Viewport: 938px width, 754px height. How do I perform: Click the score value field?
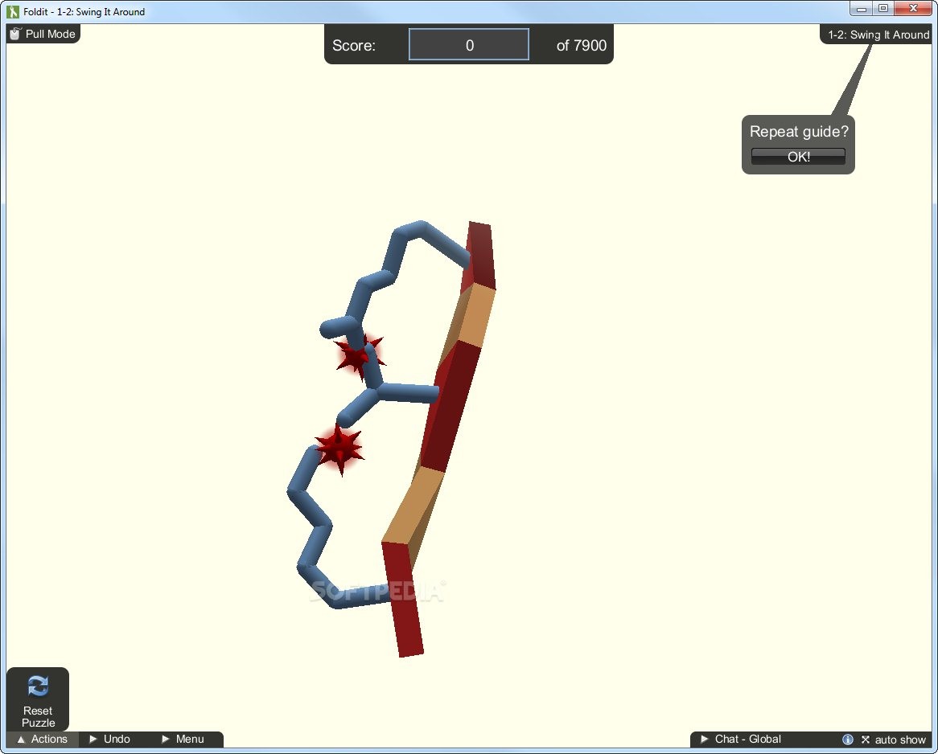click(469, 45)
